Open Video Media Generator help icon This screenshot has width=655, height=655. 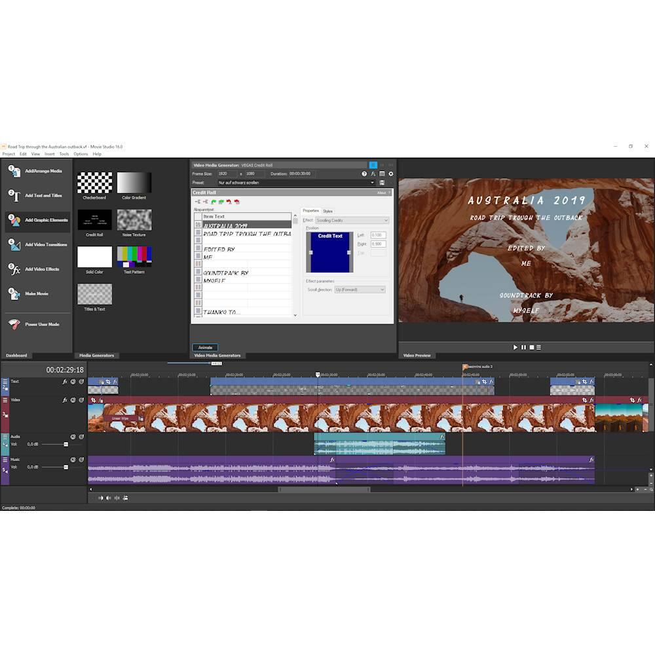pos(364,174)
